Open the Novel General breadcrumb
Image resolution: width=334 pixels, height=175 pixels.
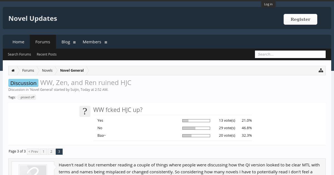point(72,71)
